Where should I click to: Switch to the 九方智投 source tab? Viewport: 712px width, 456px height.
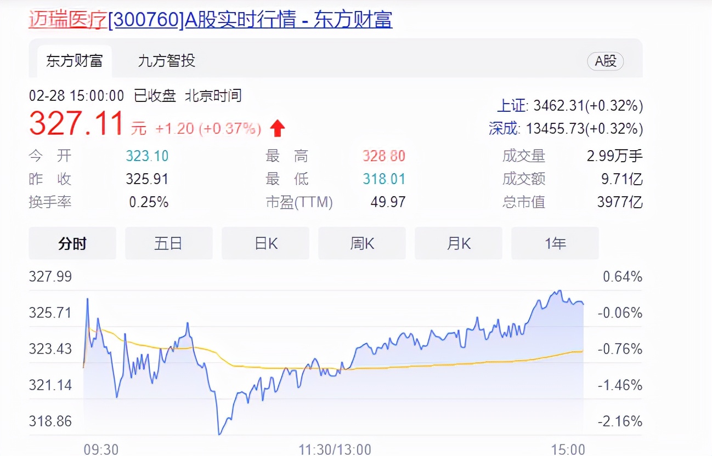point(167,60)
